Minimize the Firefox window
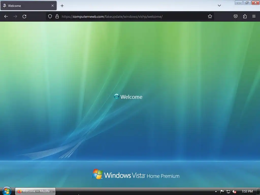260x195 pixels. click(x=239, y=3)
